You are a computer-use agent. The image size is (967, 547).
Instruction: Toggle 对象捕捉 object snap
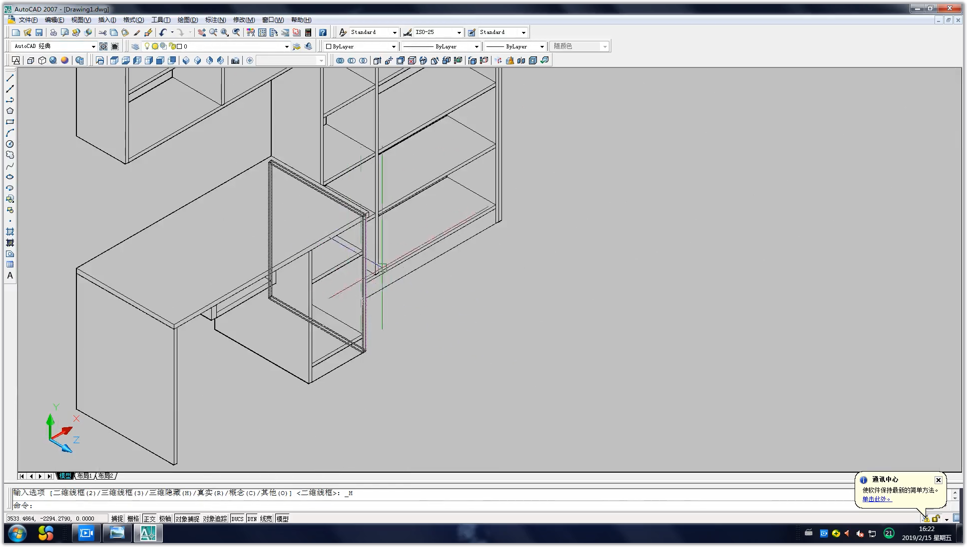tap(187, 519)
